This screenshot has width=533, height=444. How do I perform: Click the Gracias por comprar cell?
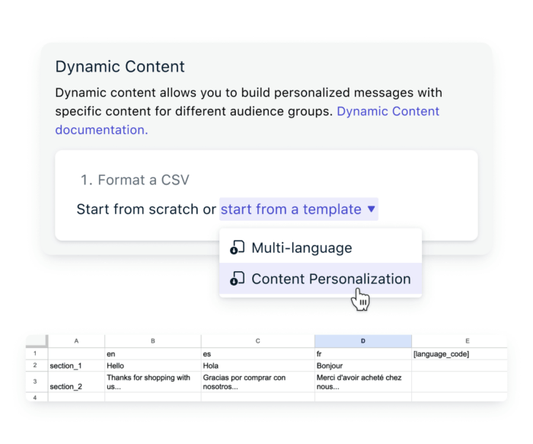coord(257,382)
